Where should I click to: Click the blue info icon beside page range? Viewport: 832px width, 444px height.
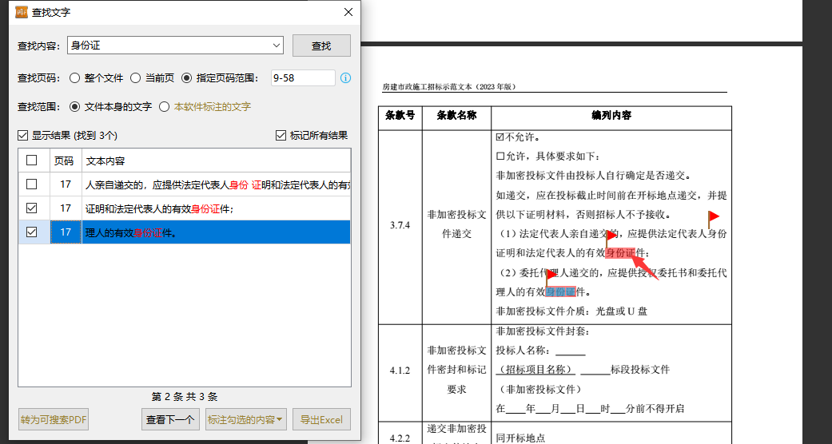tap(345, 78)
